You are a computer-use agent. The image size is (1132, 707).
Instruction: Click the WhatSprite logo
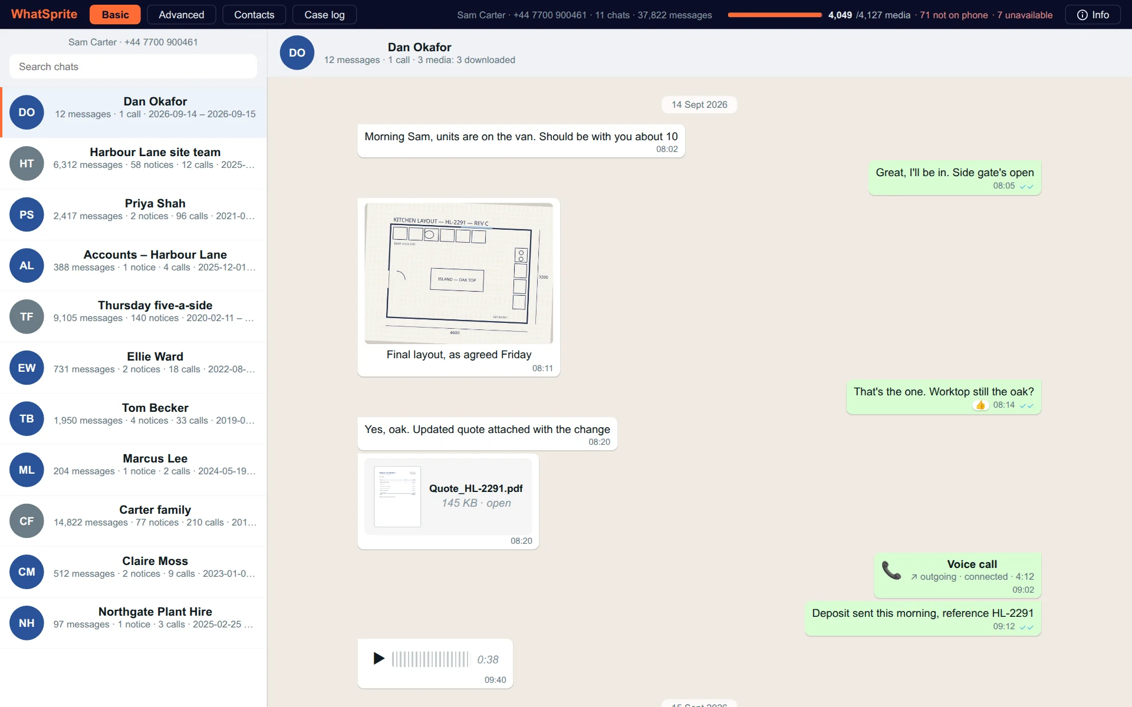44,14
